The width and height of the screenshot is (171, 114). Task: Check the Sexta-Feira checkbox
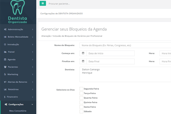tap(81, 107)
